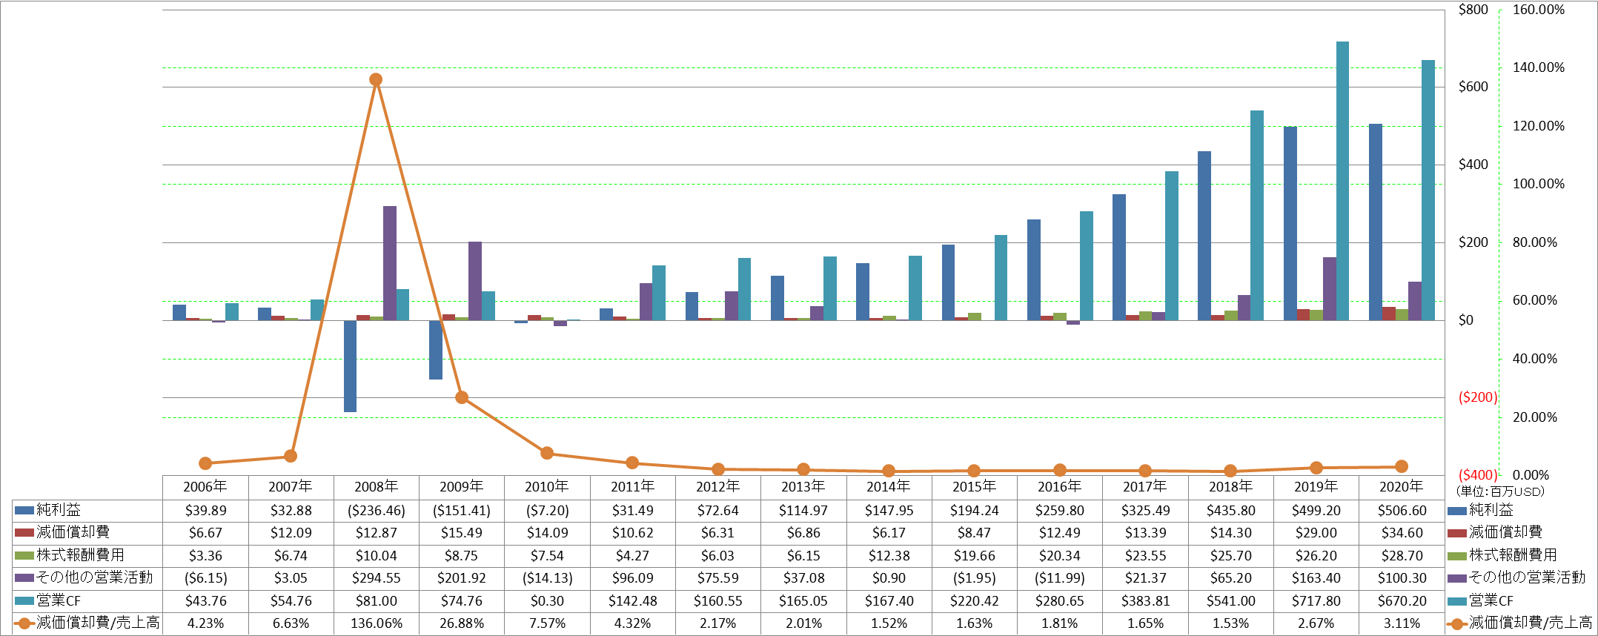Click the 136.06% ratio cell
The image size is (1598, 636).
coord(377,623)
